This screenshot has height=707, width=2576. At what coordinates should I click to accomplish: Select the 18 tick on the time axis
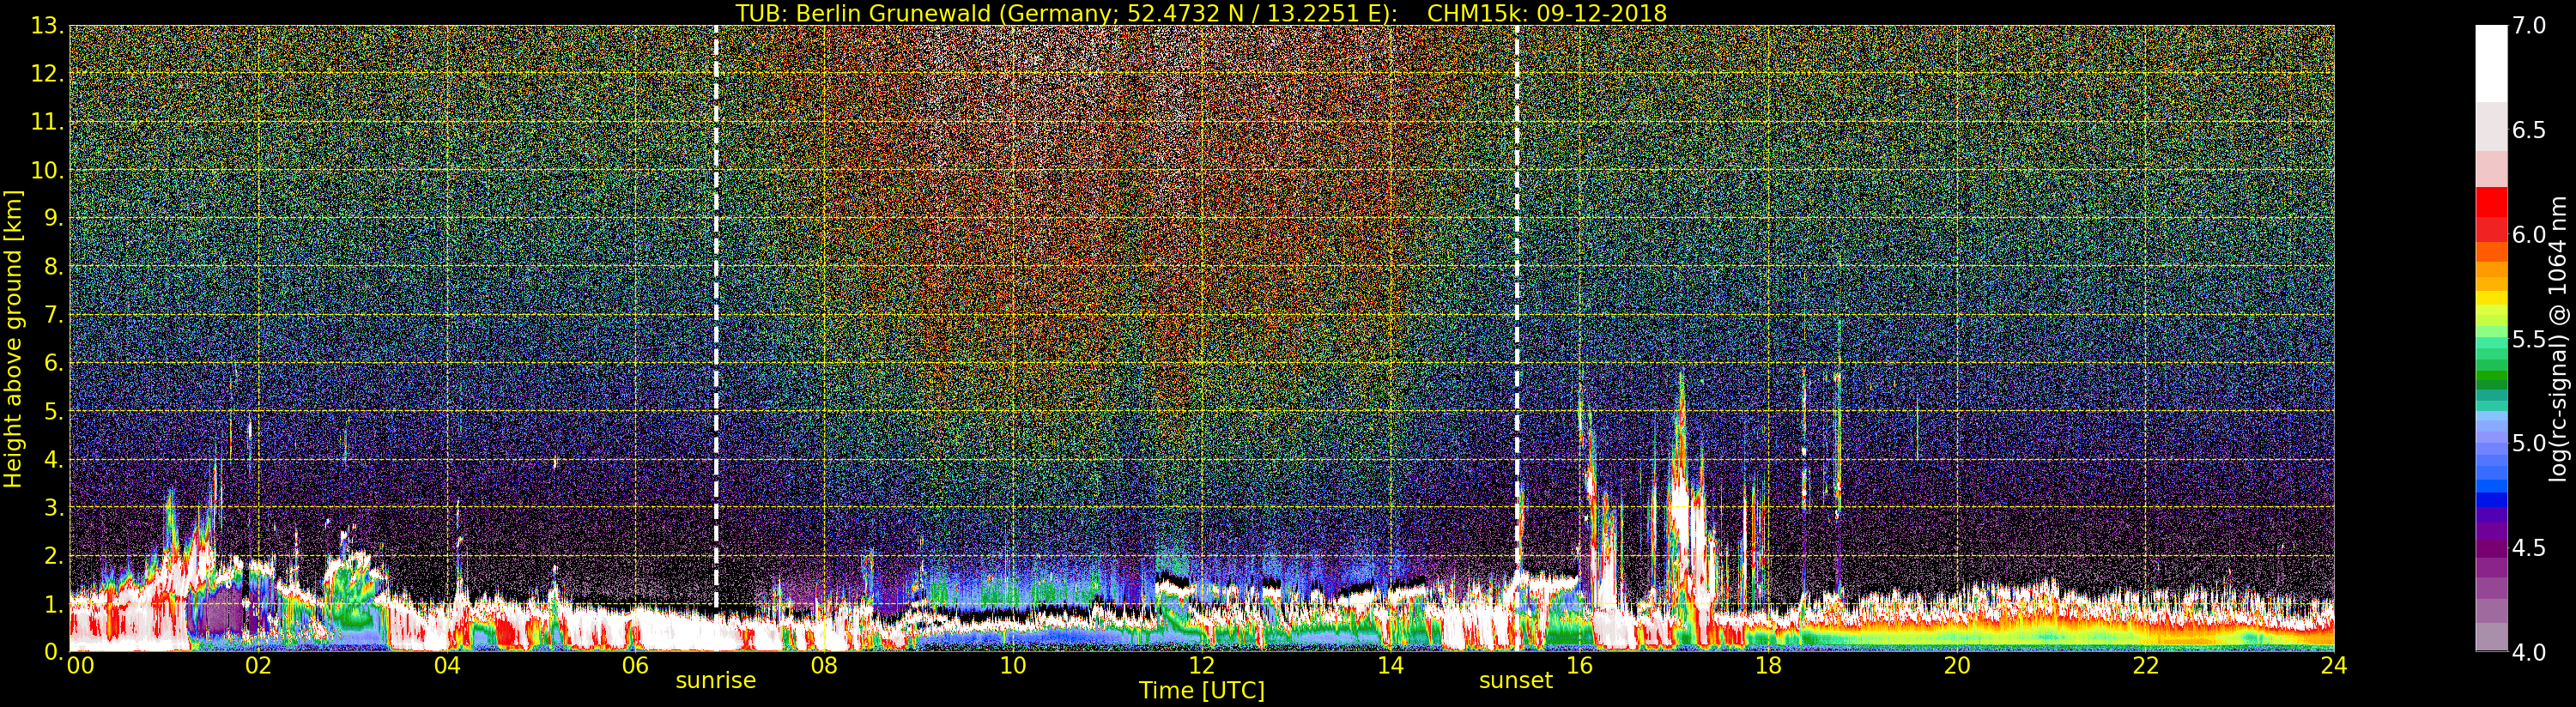pyautogui.click(x=1767, y=666)
